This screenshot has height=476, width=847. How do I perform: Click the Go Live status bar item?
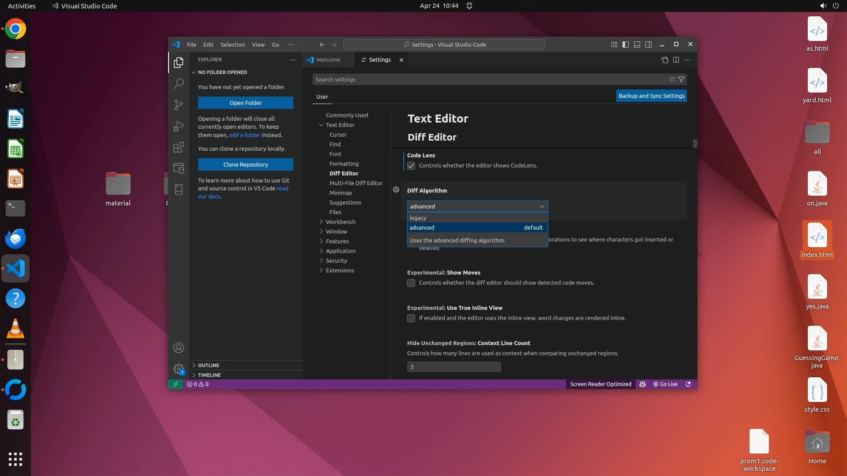pos(665,384)
